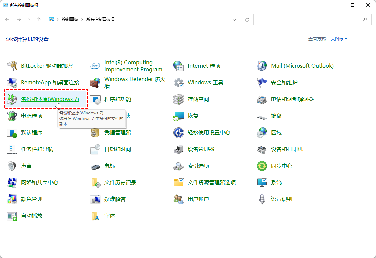This screenshot has height=258, width=376.
Task: Open Windows Defender 防火墙 icon
Action: click(95, 83)
